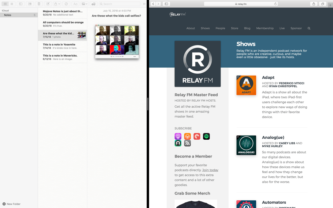Click the Analog(ue) show artwork
The width and height of the screenshot is (333, 208).
[246, 145]
